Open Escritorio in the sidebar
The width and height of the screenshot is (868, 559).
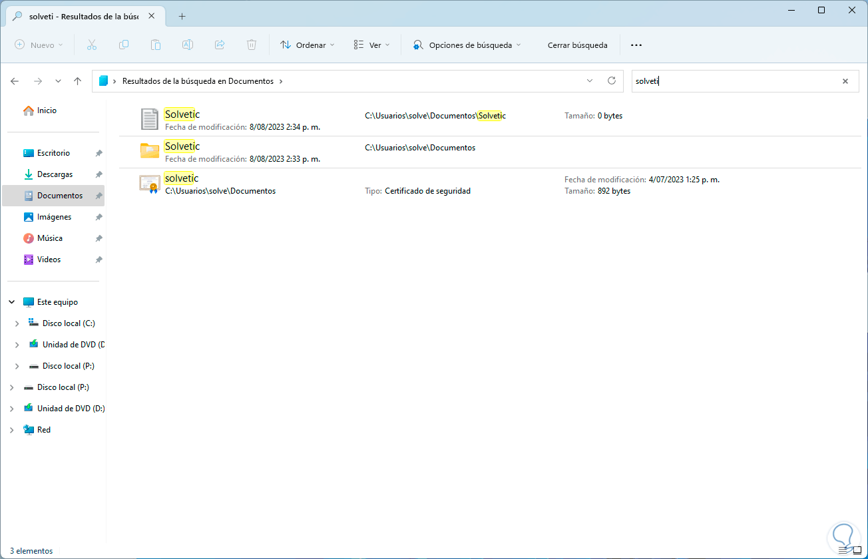point(53,153)
